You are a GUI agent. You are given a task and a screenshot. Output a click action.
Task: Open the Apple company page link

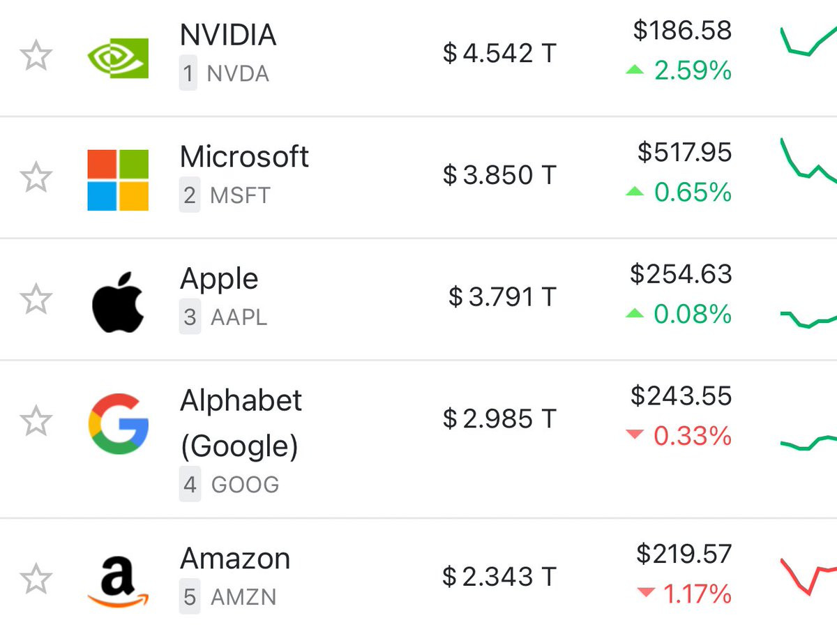219,280
